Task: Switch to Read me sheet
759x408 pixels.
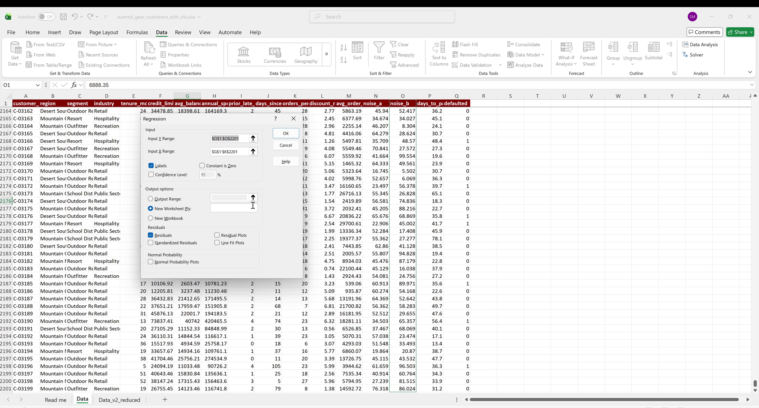Action: pos(56,400)
